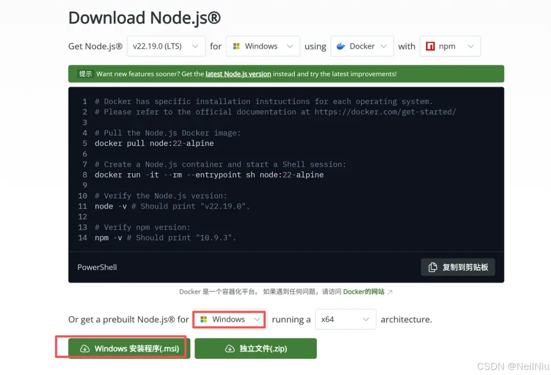Click the npm -v code line
The height and width of the screenshot is (375, 551).
coord(165,238)
